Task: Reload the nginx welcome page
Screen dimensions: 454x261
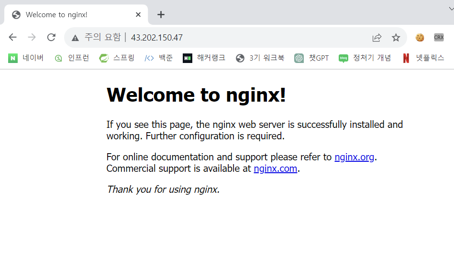Action: 51,37
